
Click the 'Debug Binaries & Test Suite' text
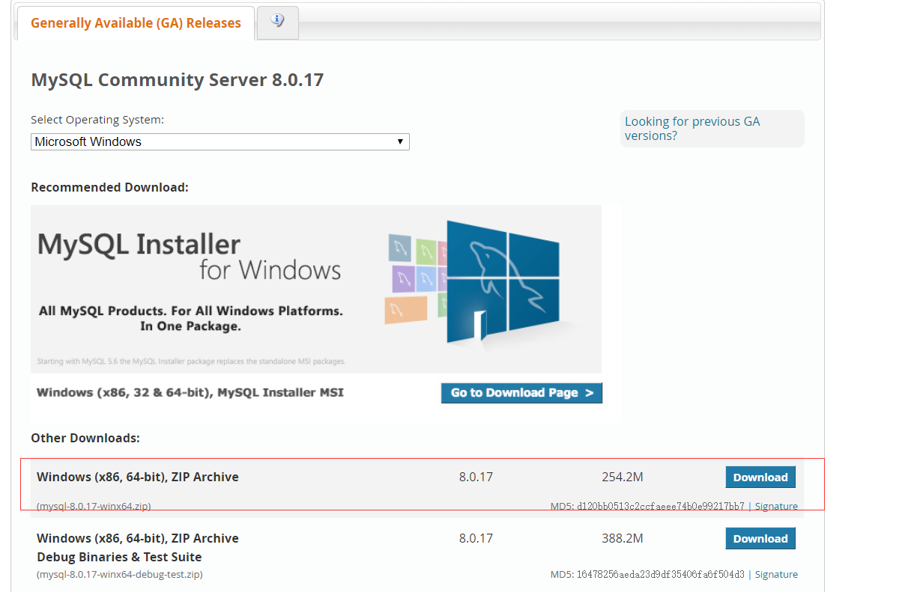coord(119,557)
